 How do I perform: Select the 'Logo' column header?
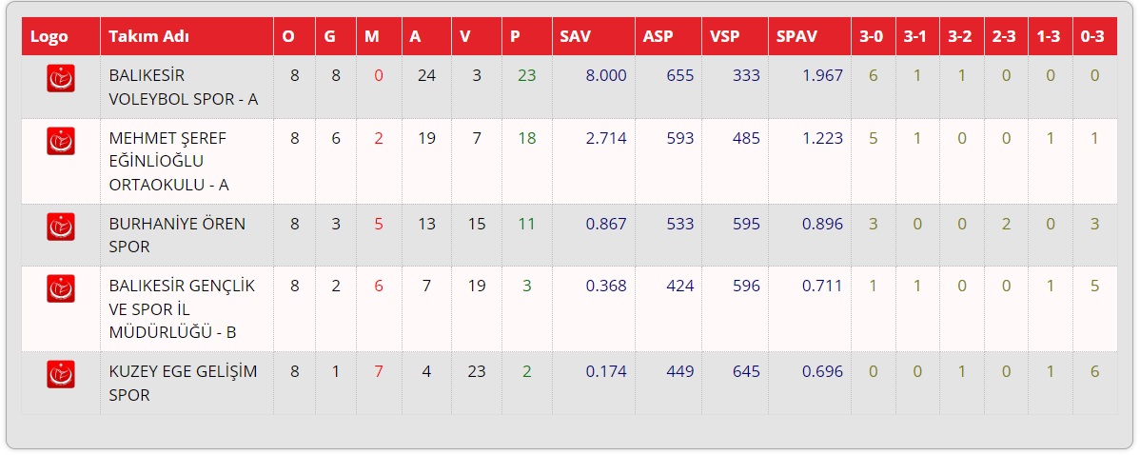49,36
